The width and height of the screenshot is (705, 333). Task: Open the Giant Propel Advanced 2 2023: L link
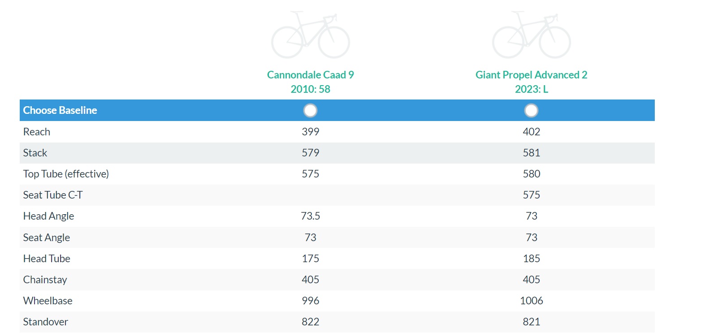531,82
